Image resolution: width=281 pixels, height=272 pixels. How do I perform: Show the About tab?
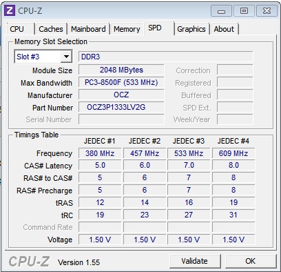coord(224,29)
